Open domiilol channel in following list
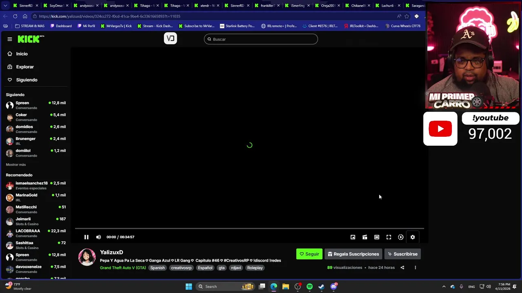 coord(35,153)
